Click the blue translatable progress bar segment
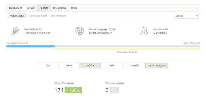The image size is (205, 100). (30, 46)
